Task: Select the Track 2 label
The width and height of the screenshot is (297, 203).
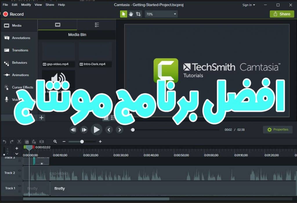Action: [x=10, y=173]
